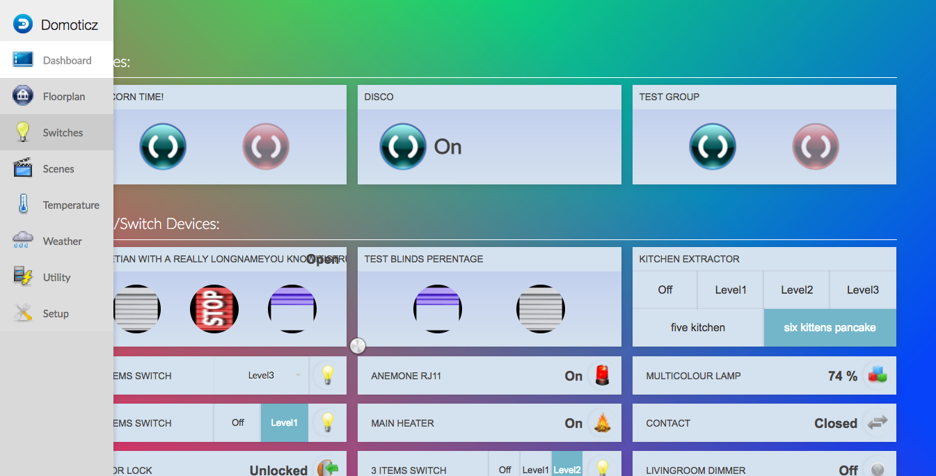Select five kitchen extractor option
This screenshot has height=476, width=936.
pyautogui.click(x=698, y=328)
